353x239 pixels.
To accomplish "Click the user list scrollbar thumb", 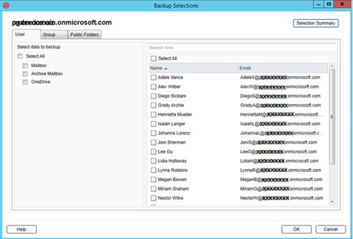I will coord(332,117).
